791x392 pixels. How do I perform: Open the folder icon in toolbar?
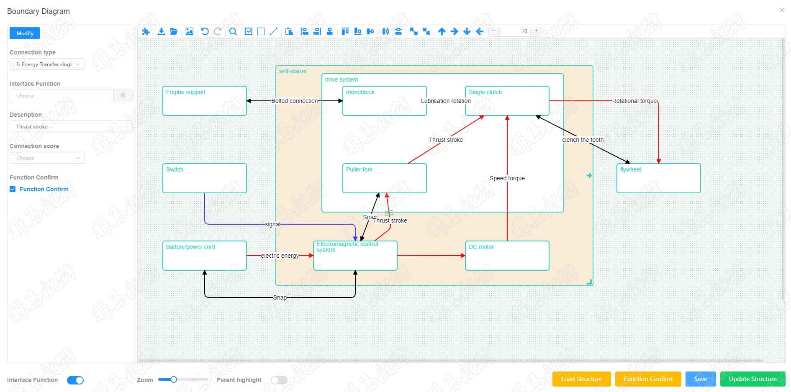(x=174, y=31)
